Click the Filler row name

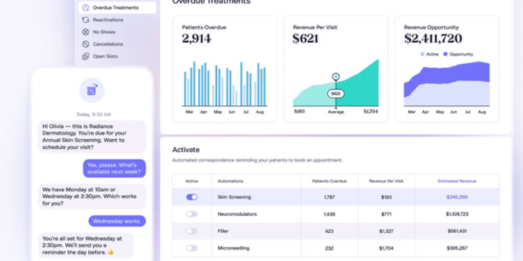(x=223, y=231)
